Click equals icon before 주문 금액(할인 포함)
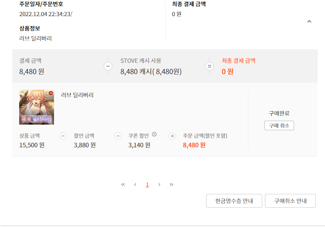325x227 pixels. (x=173, y=136)
